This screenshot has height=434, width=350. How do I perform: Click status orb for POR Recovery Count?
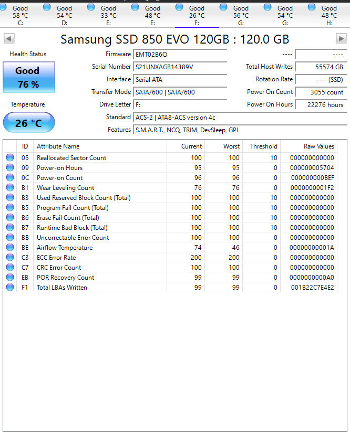tap(10, 277)
